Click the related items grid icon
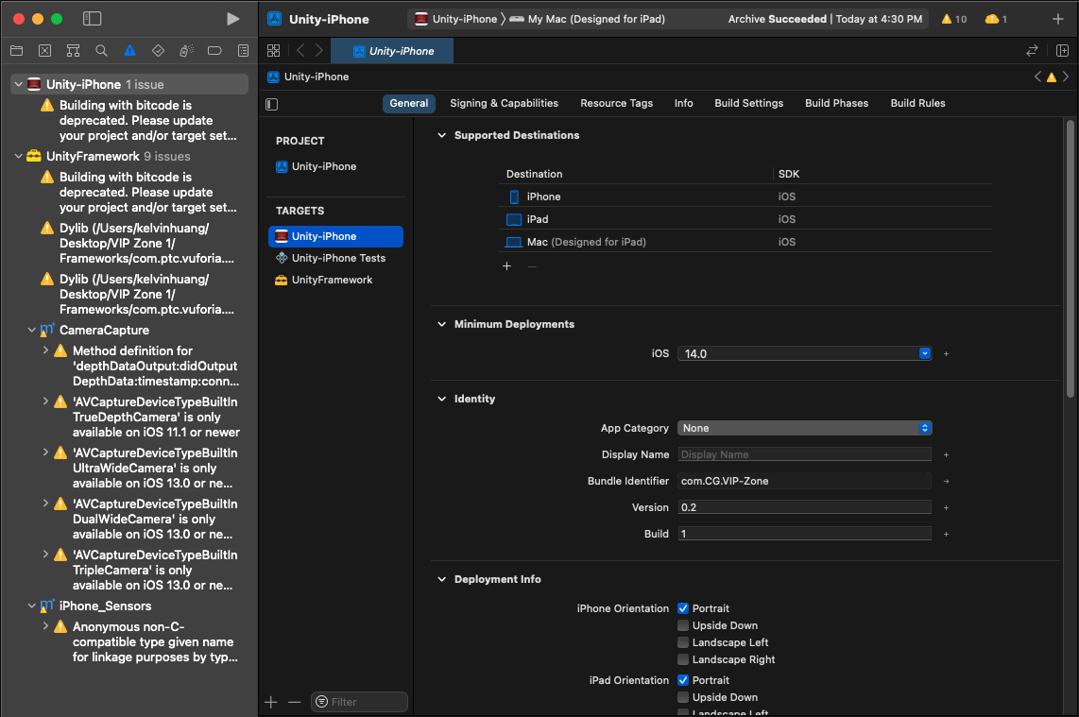 (x=274, y=51)
